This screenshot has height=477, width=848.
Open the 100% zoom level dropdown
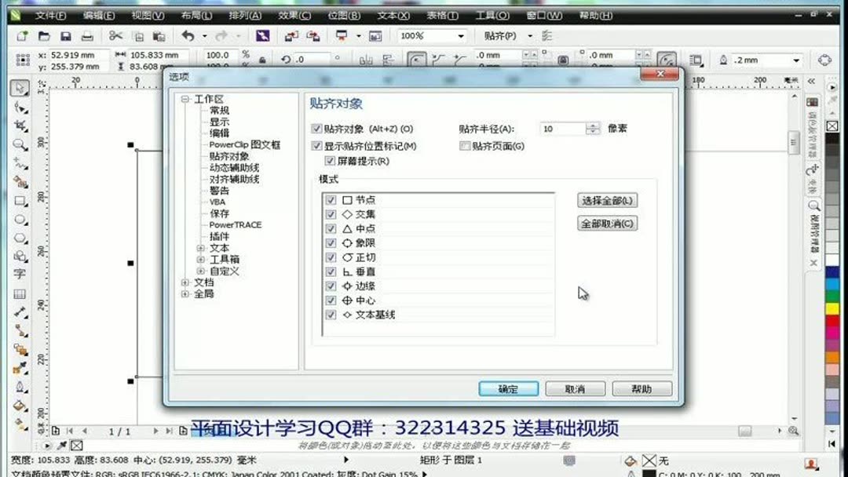coord(462,35)
